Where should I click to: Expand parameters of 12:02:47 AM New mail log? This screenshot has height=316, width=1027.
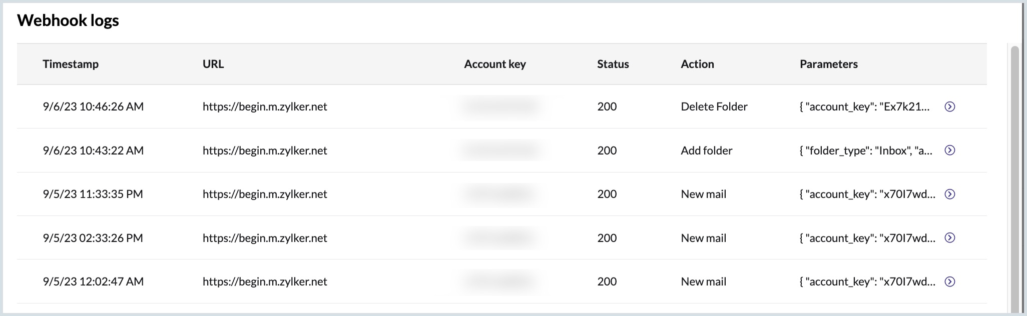[x=949, y=281]
